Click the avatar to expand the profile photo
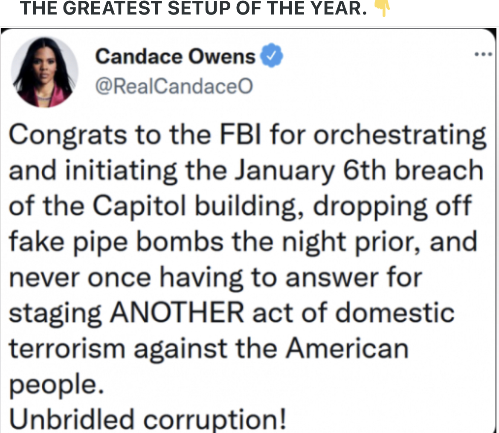 coord(44,70)
